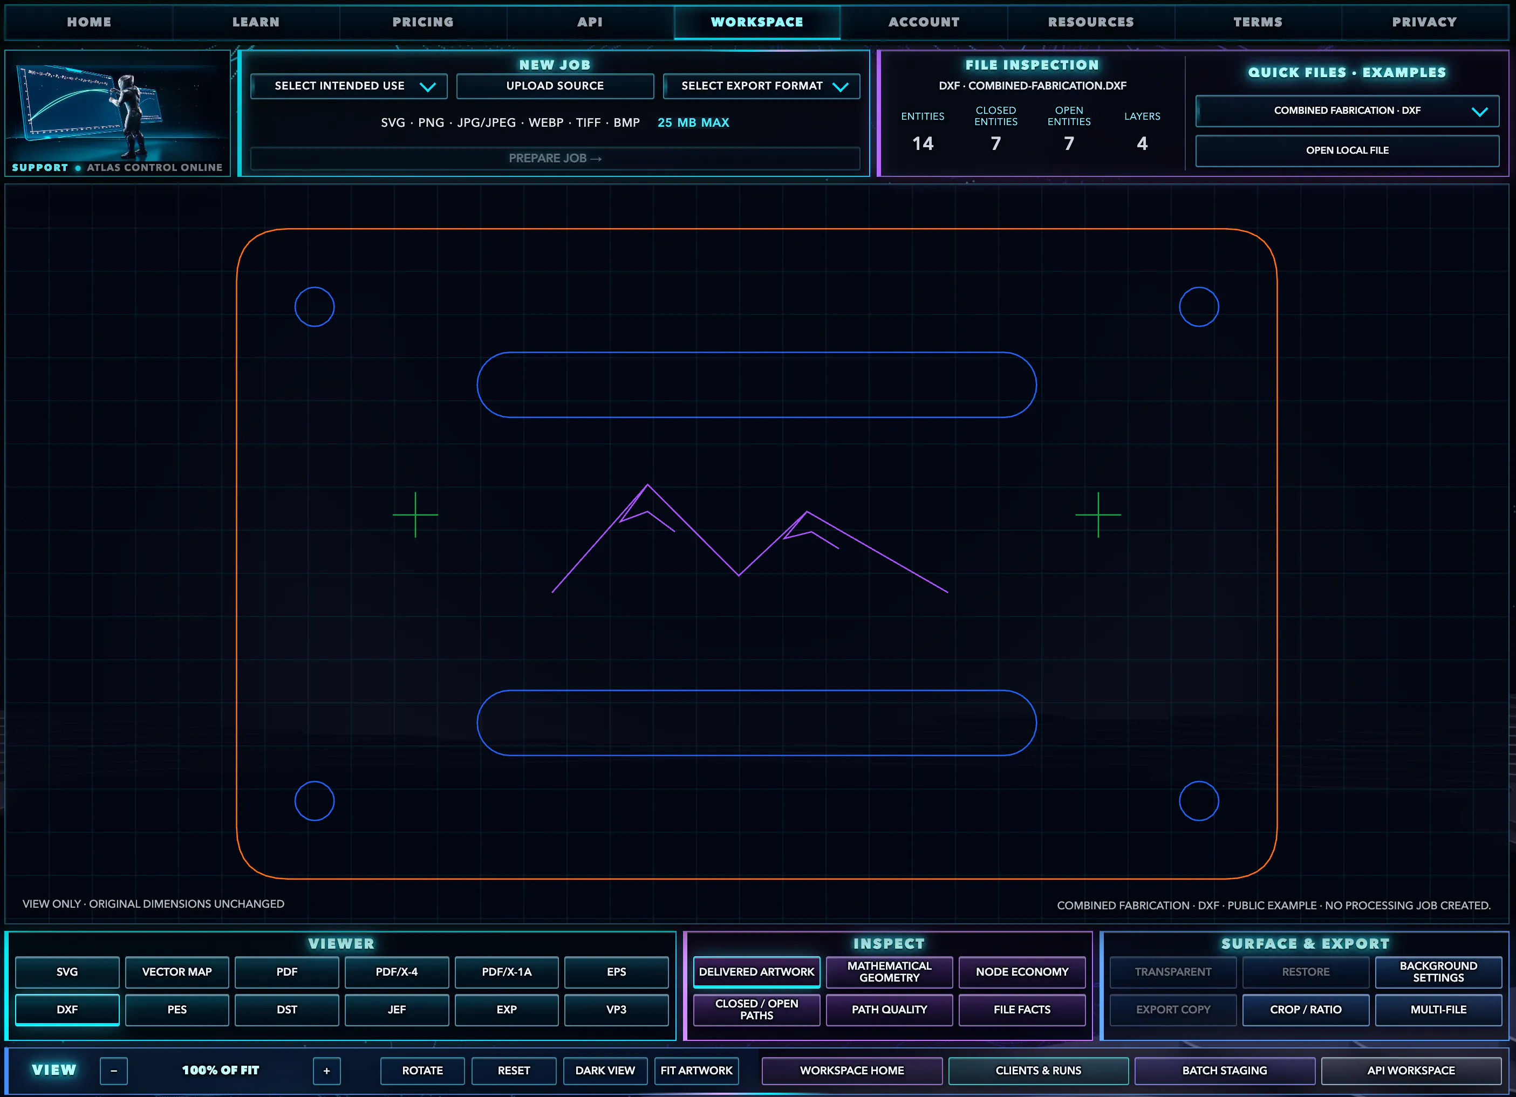This screenshot has height=1097, width=1516.
Task: Go to the Learn tab
Action: [256, 22]
